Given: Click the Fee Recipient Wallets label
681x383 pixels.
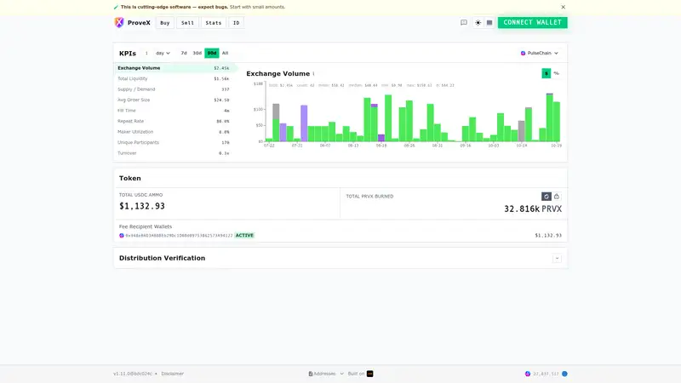Looking at the screenshot, I should coord(146,226).
